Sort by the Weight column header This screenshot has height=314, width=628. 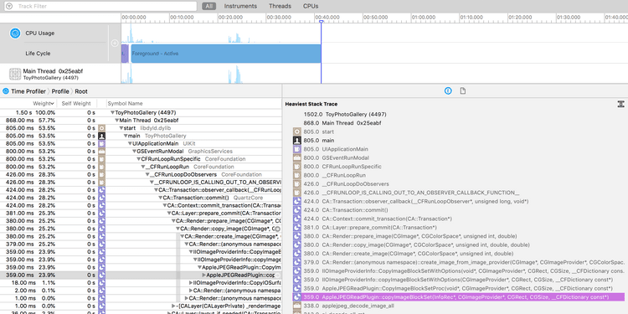(44, 103)
